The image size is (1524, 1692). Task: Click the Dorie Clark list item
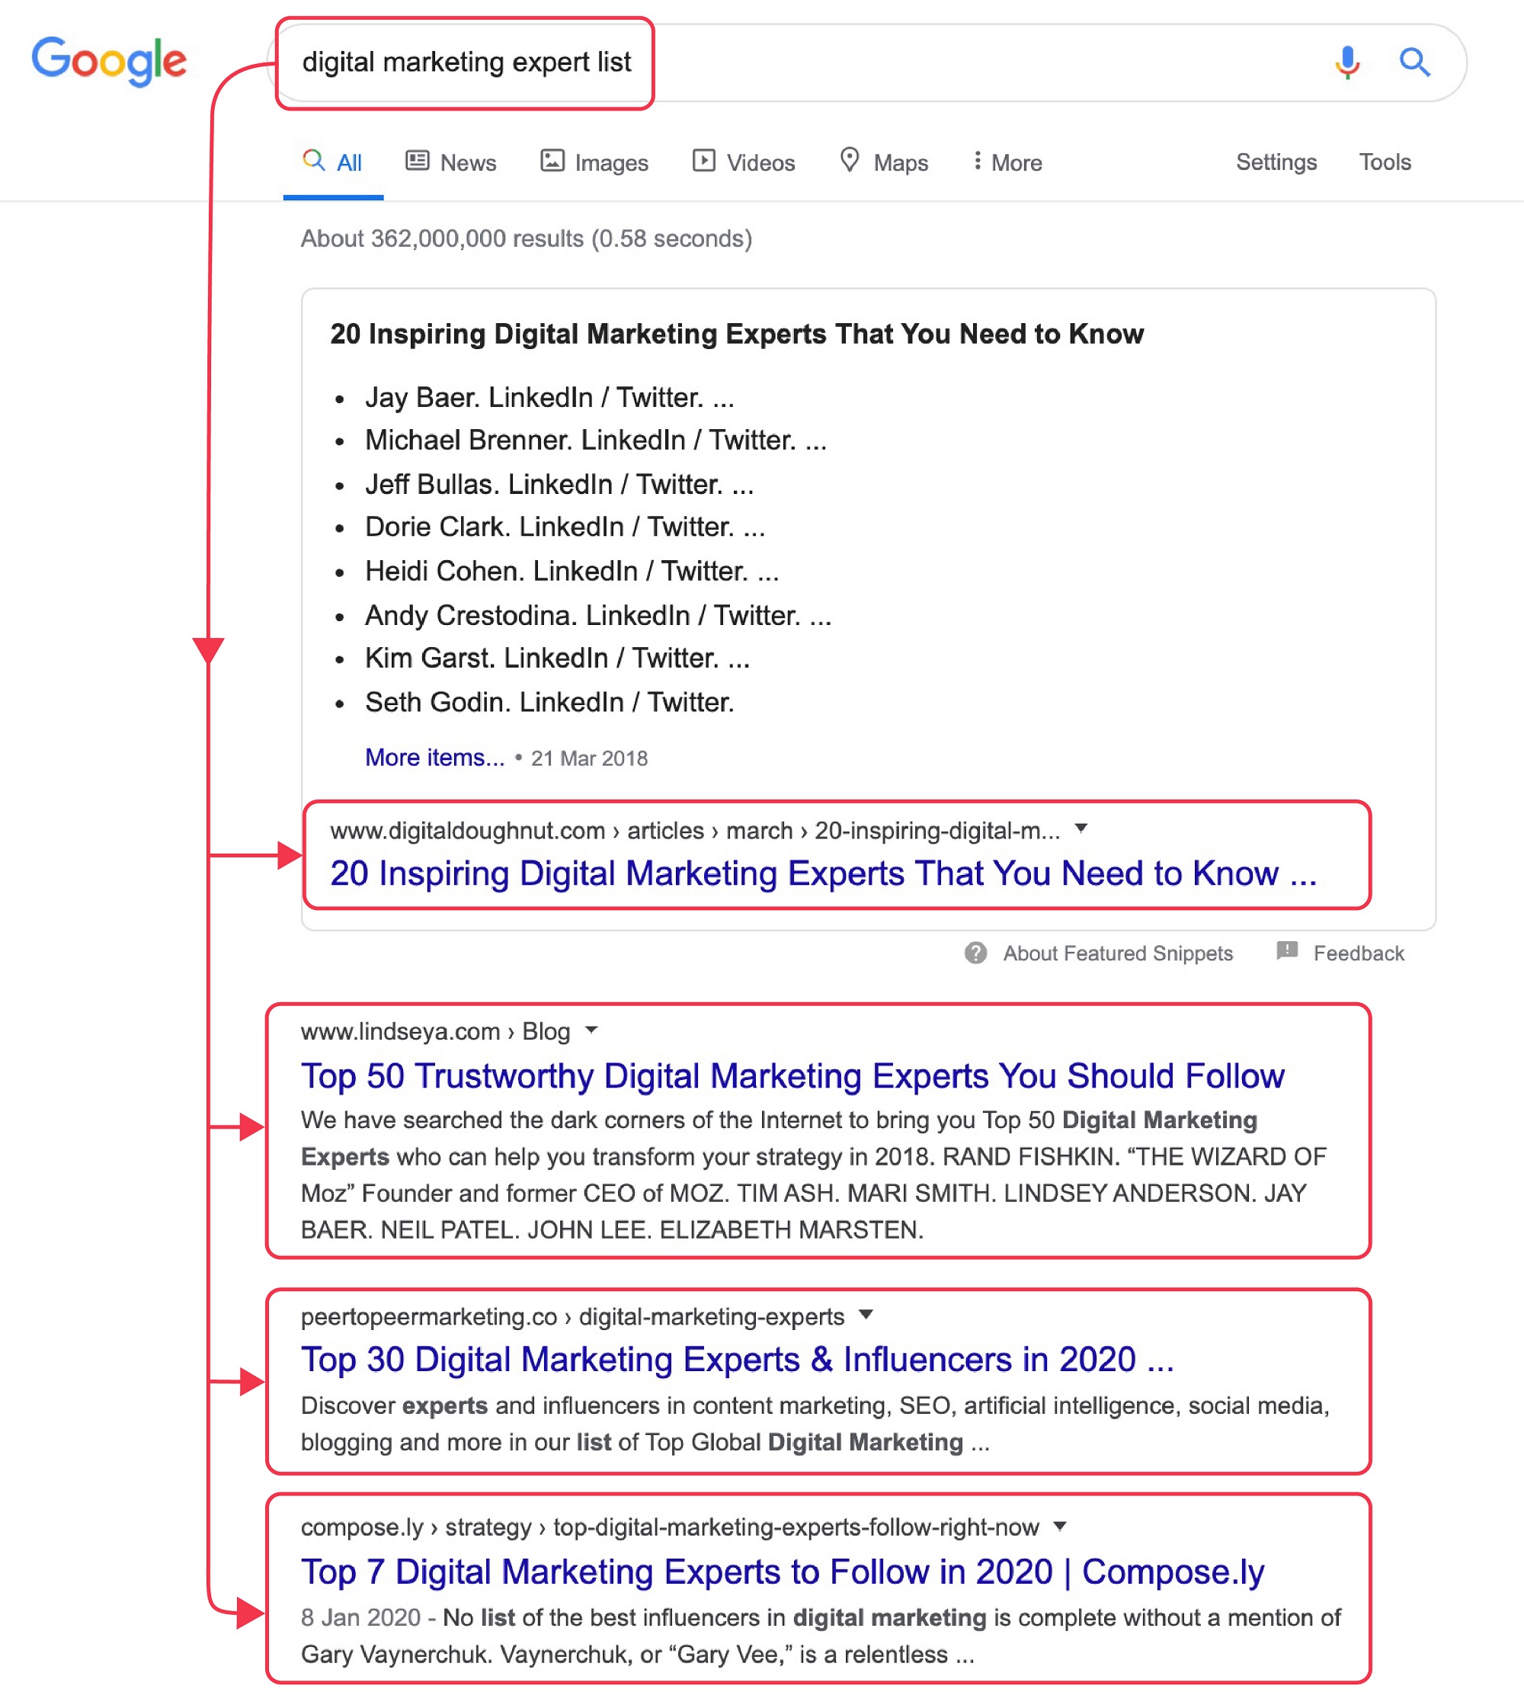(565, 526)
